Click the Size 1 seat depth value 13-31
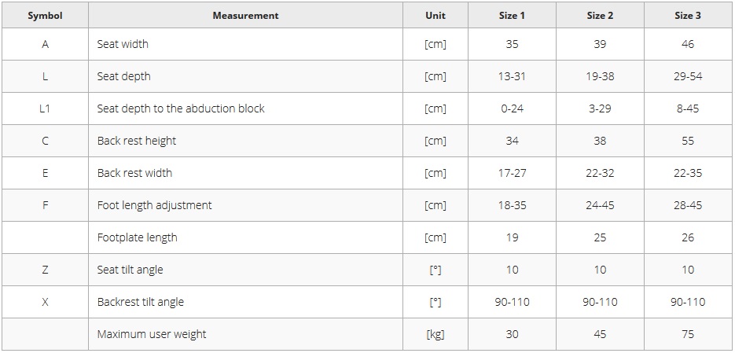The height and width of the screenshot is (353, 735). pyautogui.click(x=512, y=76)
